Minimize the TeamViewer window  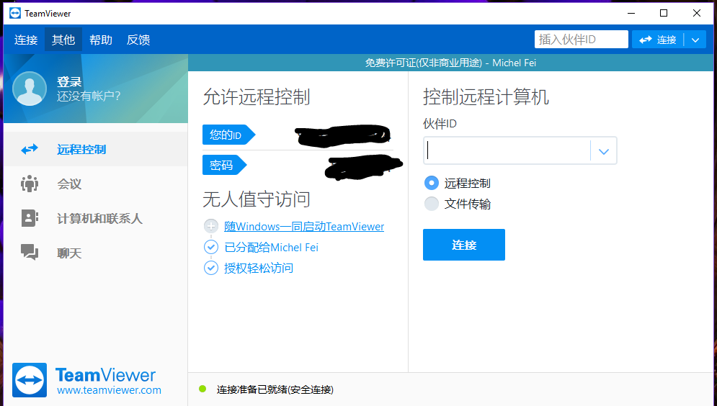[x=631, y=13]
